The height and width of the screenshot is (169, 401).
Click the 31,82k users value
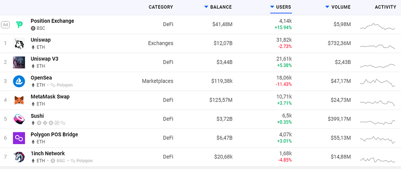tap(284, 40)
